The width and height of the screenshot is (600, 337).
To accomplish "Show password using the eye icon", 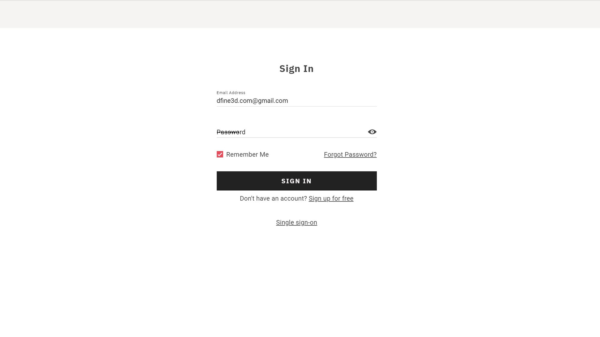I will (372, 132).
